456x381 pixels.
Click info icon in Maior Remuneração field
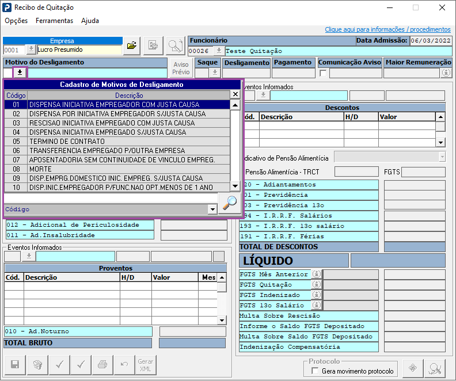coord(446,73)
